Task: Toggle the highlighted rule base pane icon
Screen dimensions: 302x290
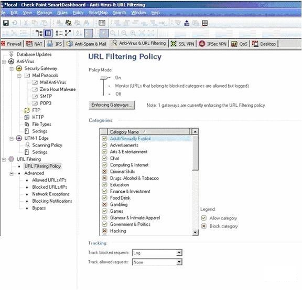Action: pos(48,33)
